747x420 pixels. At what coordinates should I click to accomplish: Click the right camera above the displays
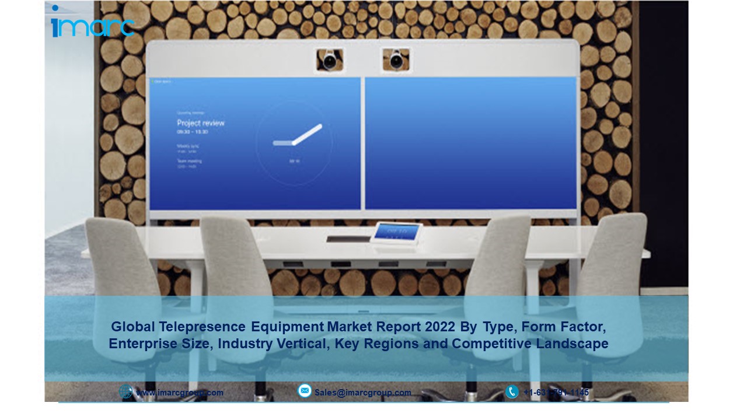(396, 60)
